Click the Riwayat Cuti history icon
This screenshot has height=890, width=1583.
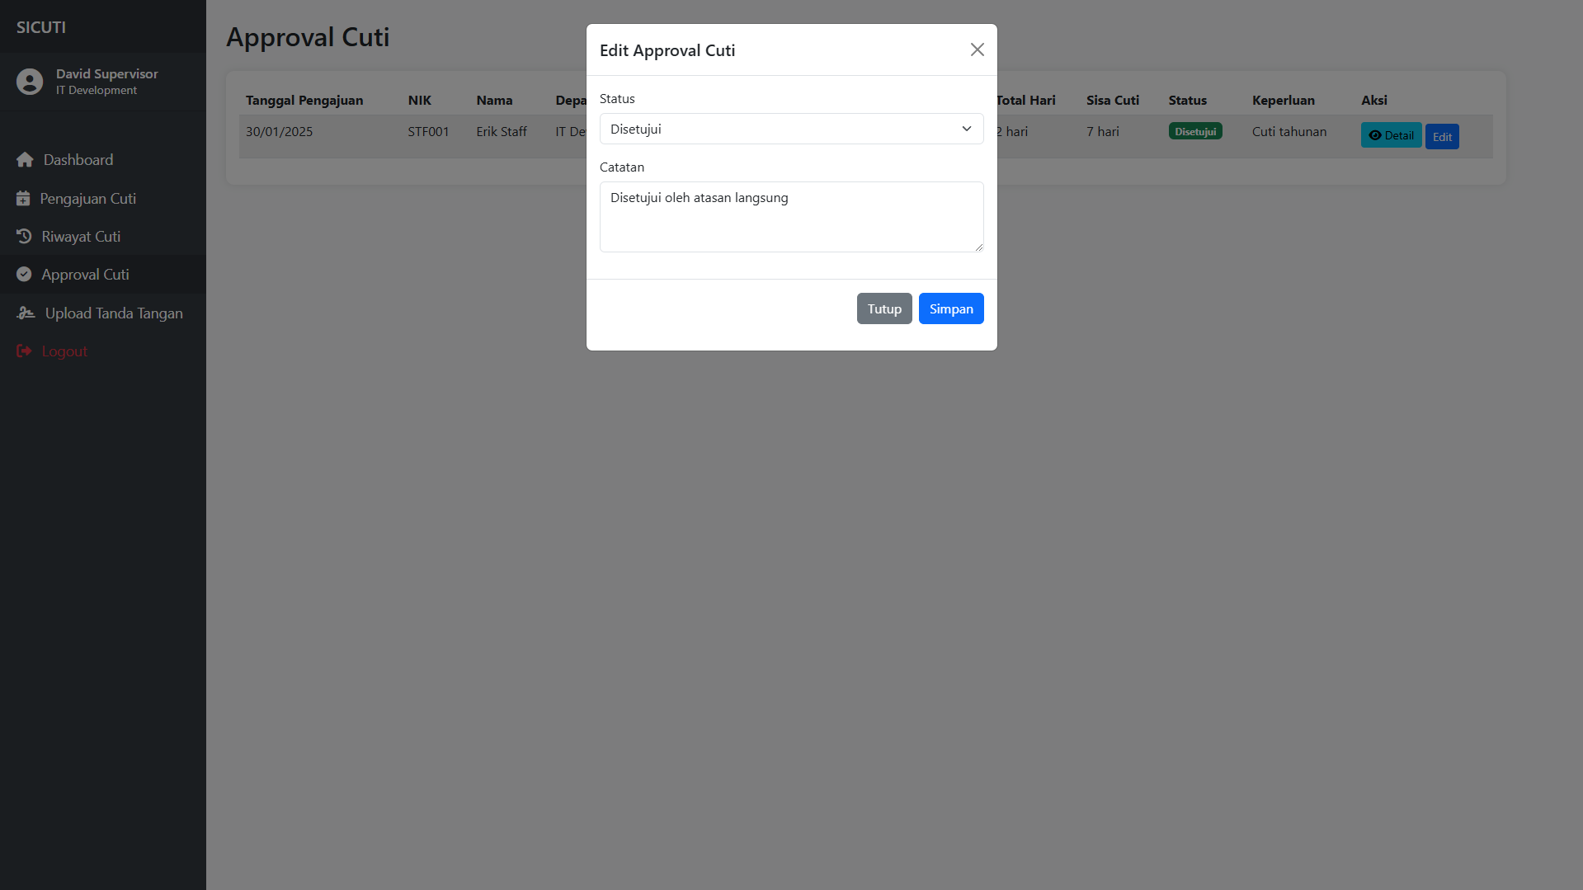(24, 237)
